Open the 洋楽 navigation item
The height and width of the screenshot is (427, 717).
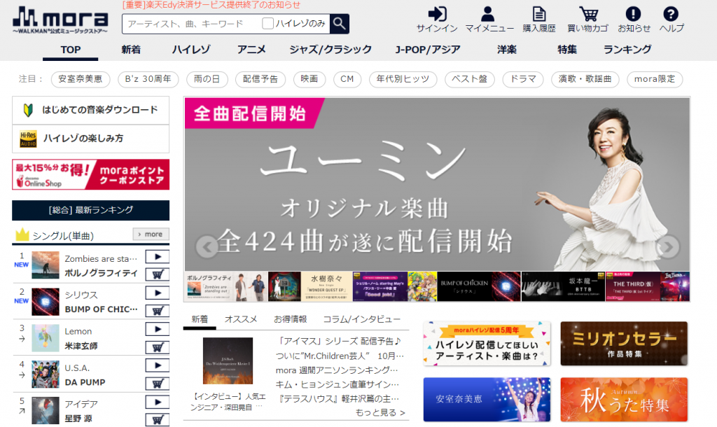[507, 50]
